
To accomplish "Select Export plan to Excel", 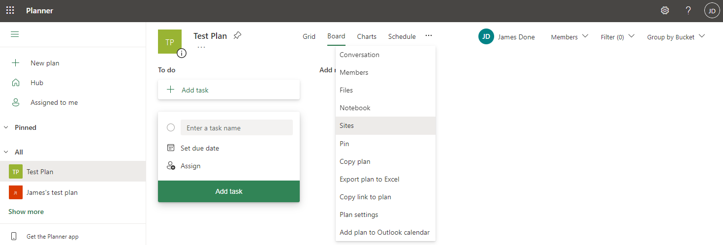I will [385, 179].
